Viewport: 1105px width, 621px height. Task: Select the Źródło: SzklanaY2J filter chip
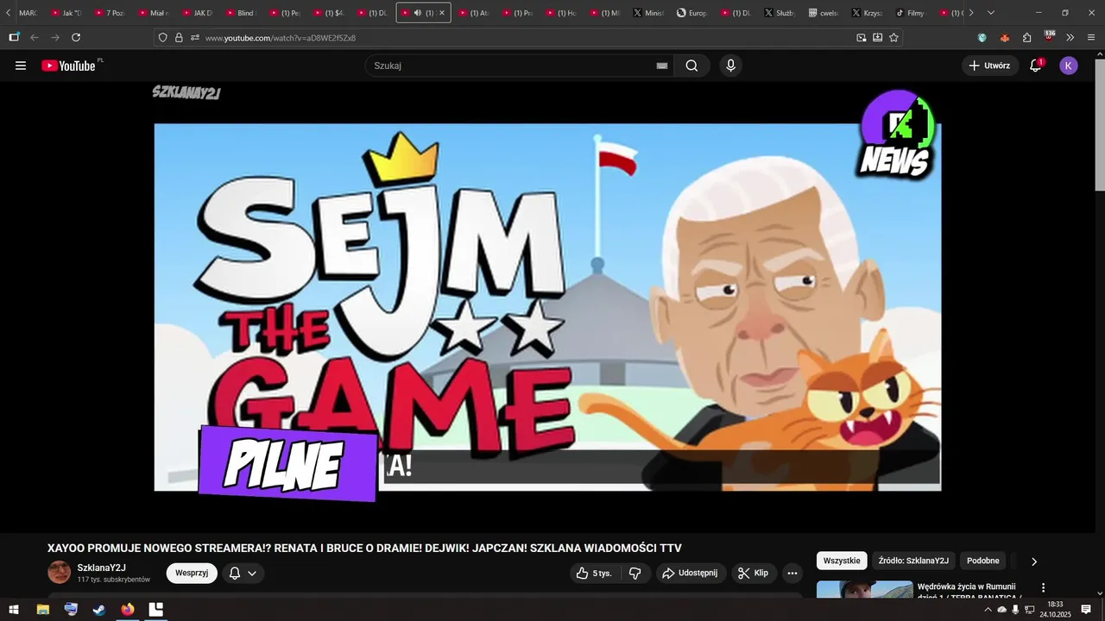[913, 561]
